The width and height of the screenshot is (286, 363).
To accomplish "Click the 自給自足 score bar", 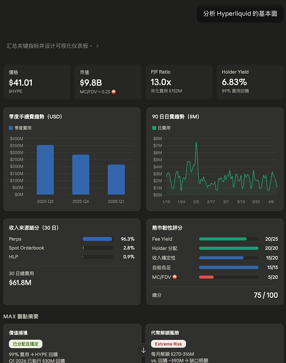I will tap(229, 267).
